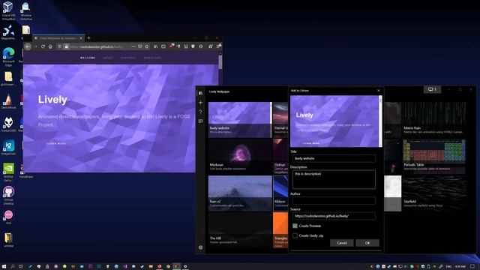Click the feedback chat icon in Lively sidebar
Viewport: 480px width, 270px height.
pyautogui.click(x=200, y=121)
